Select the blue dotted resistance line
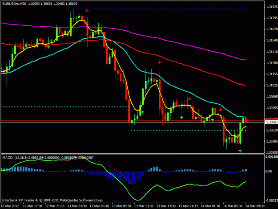The image size is (278, 209). coord(159,9)
